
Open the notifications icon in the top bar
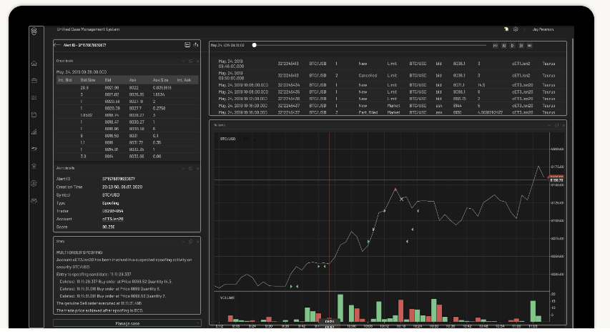(506, 29)
